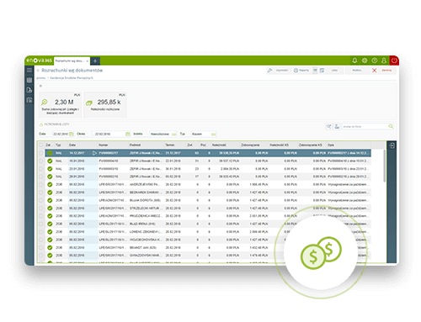This screenshot has width=421, height=322.
Task: Open the Typ Razem dropdown
Action: pos(204,134)
